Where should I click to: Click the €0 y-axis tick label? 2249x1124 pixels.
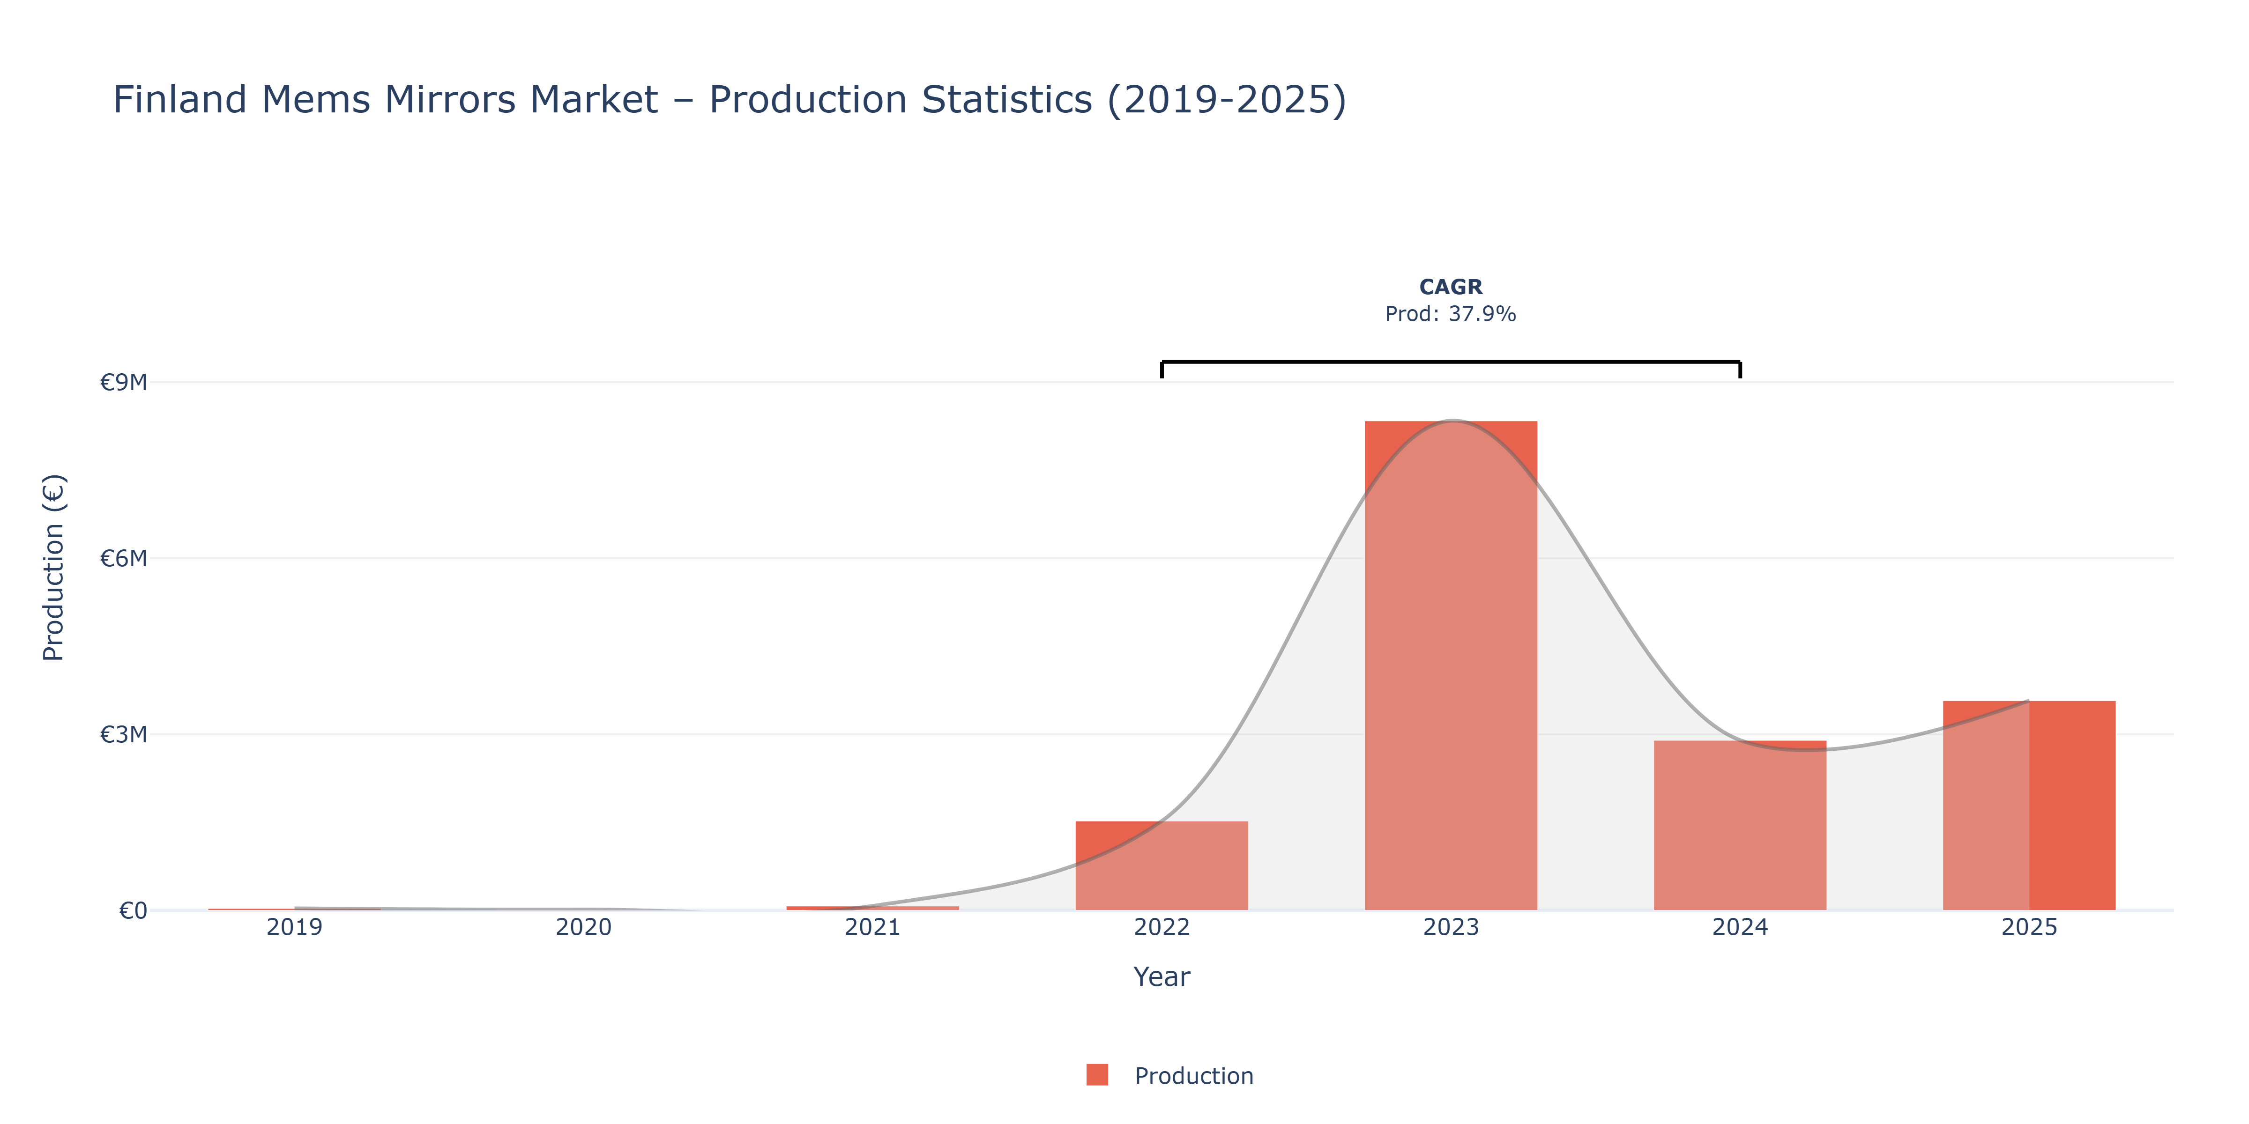coord(133,911)
